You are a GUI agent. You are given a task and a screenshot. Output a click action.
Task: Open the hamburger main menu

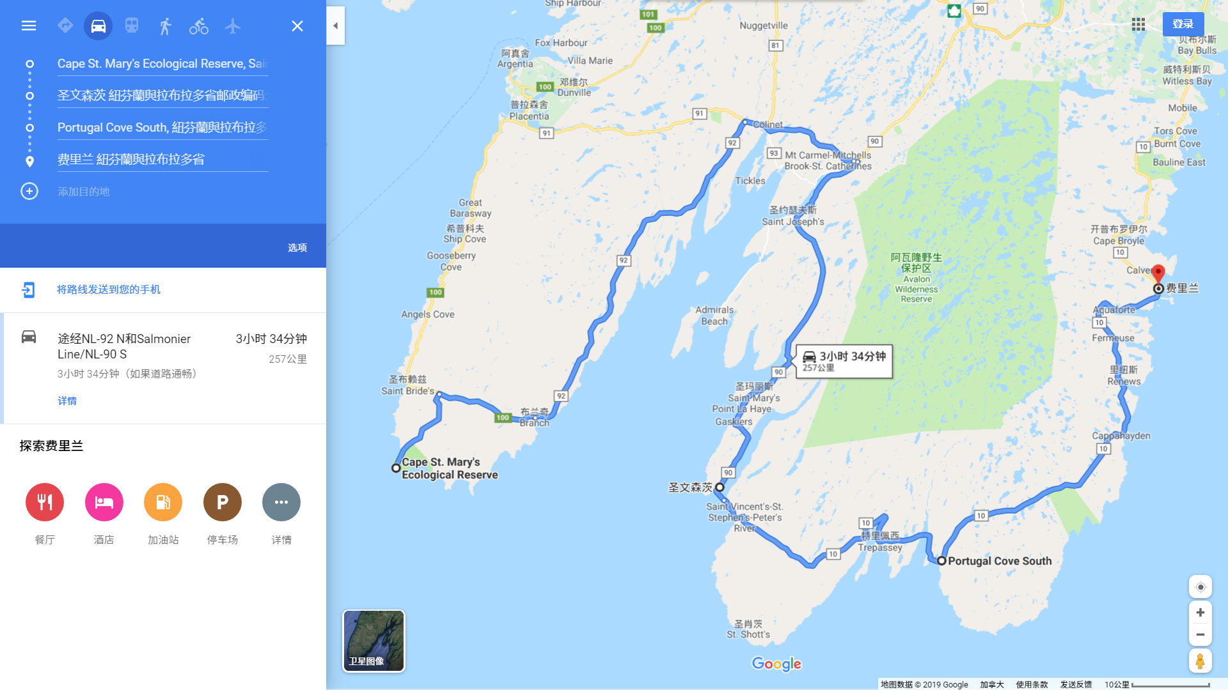[29, 26]
